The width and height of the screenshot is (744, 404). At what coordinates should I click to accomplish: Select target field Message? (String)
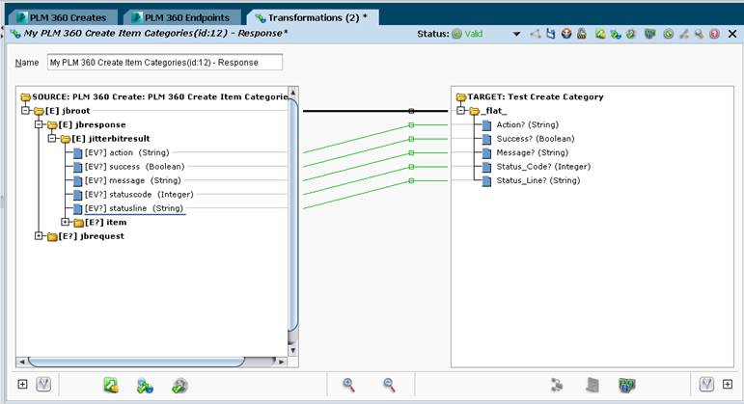[x=533, y=152]
